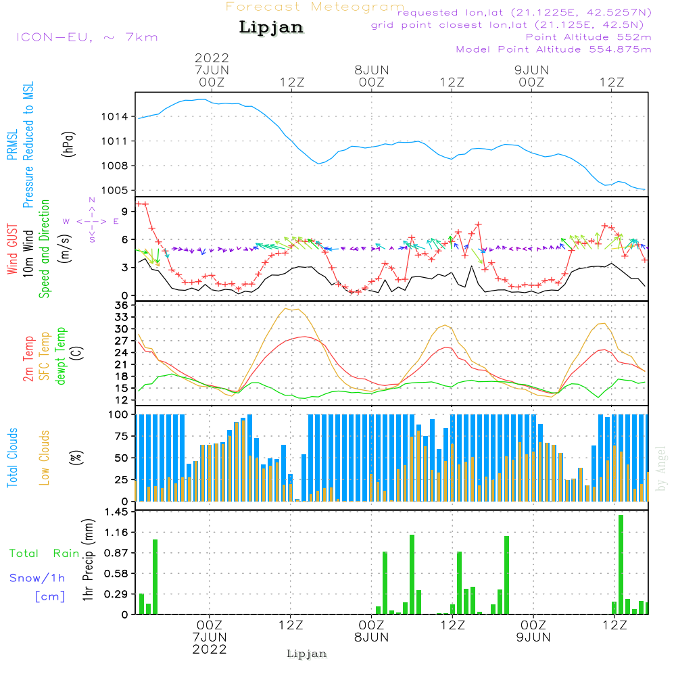The width and height of the screenshot is (676, 676).
Task: Click the 36 value on temperature axis
Action: 121,306
